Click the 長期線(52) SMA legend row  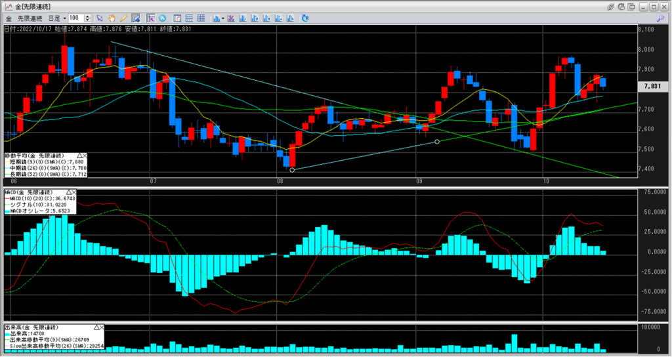tap(46, 174)
